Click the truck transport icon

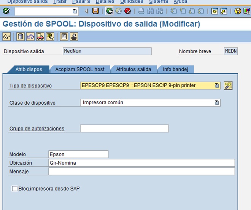coord(40,37)
